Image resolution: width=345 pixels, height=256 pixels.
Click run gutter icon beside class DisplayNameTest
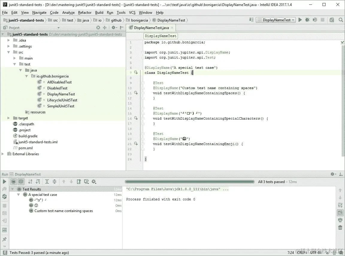pos(136,72)
